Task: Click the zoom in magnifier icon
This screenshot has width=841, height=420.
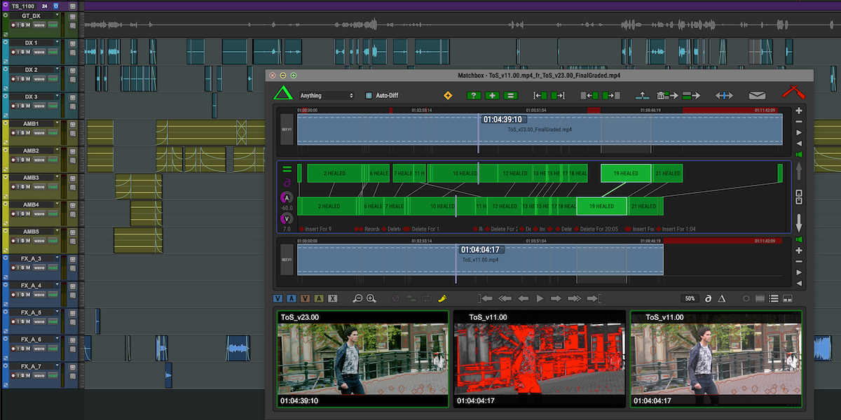Action: pyautogui.click(x=371, y=299)
